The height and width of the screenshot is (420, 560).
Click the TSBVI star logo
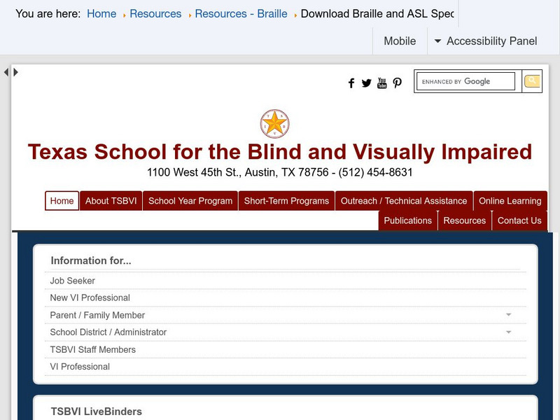point(274,124)
